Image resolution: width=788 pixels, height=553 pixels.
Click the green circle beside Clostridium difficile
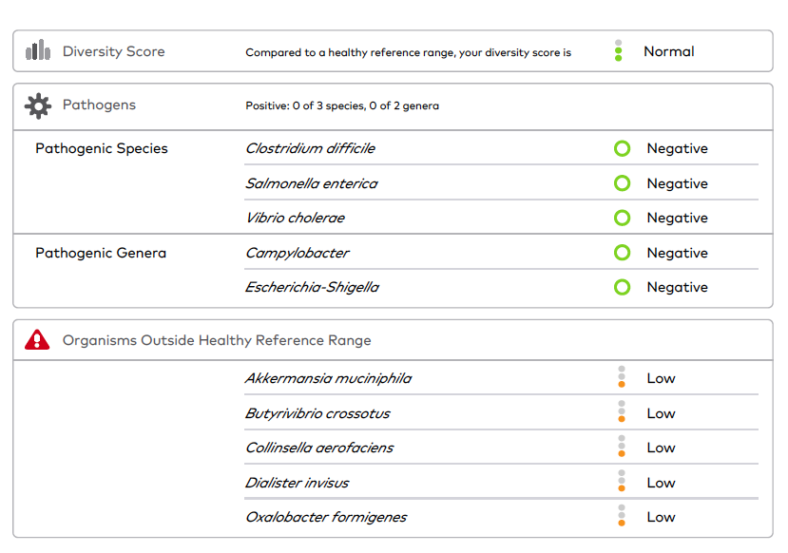coord(623,148)
